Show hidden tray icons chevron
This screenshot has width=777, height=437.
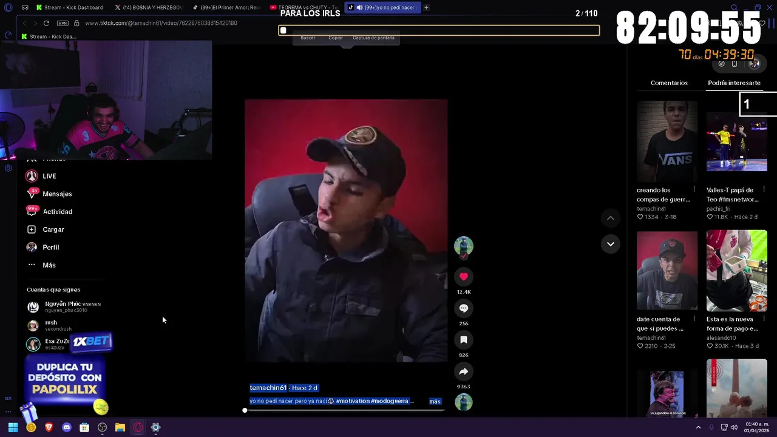[698, 427]
